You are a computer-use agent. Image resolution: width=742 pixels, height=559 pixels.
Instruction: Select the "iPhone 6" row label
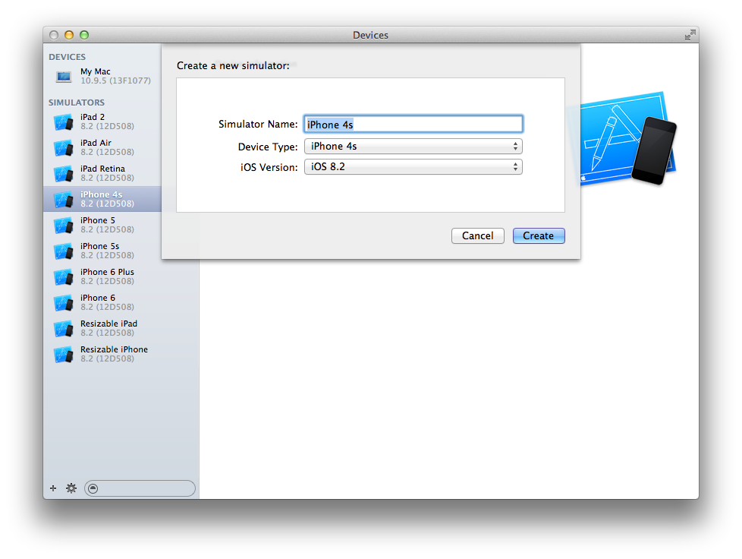pos(97,298)
